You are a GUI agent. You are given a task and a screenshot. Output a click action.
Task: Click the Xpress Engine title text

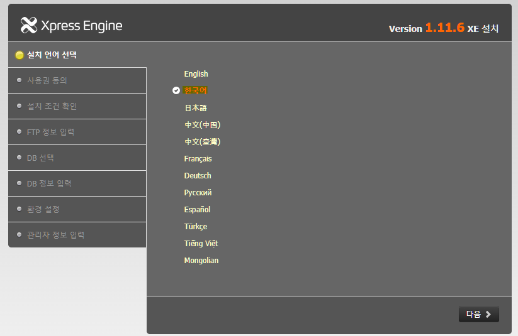click(x=81, y=26)
